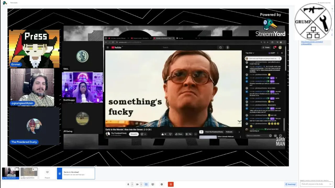Open camera options chevron next to camera

coord(141,184)
